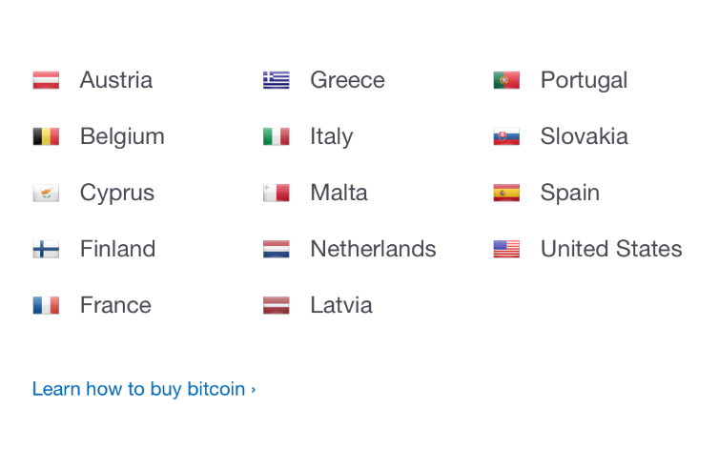The height and width of the screenshot is (450, 719).
Task: Click the Portugal country name text
Action: pos(584,81)
